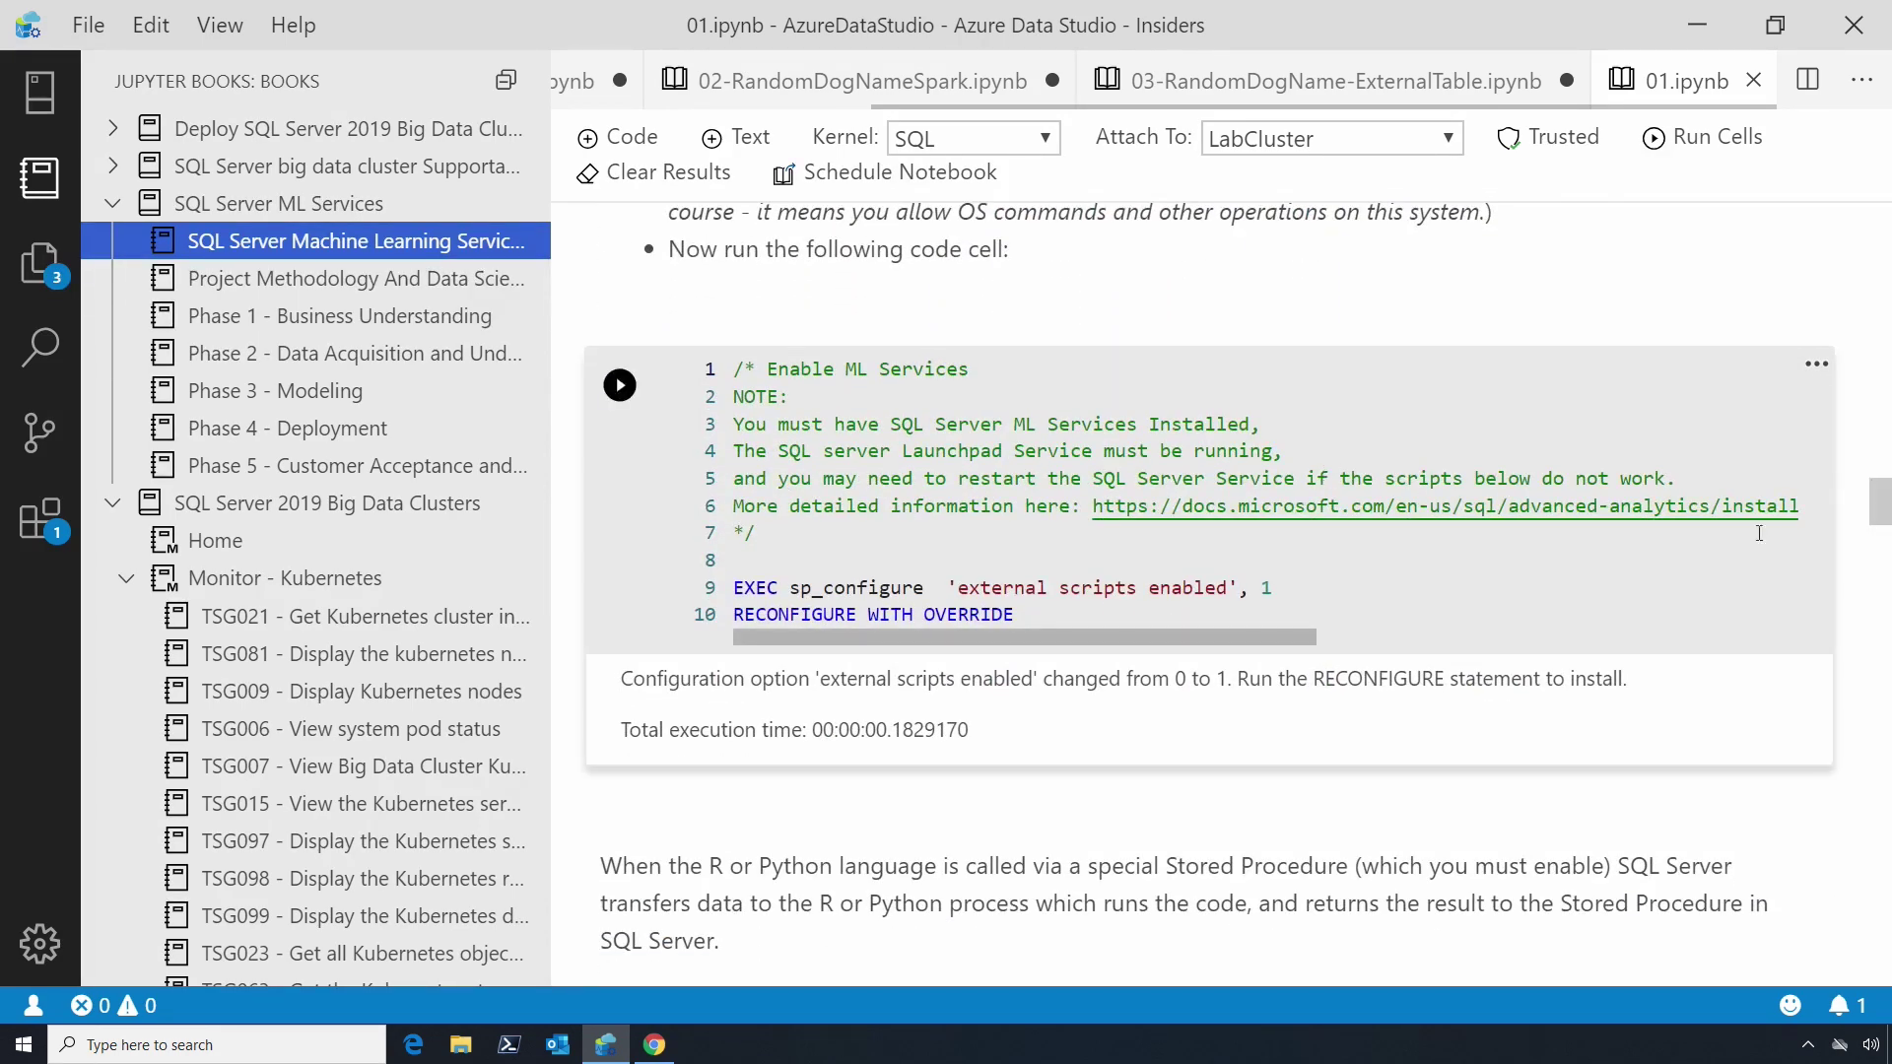The image size is (1892, 1064).
Task: Click the Accounts icon in status bar
Action: point(34,1005)
